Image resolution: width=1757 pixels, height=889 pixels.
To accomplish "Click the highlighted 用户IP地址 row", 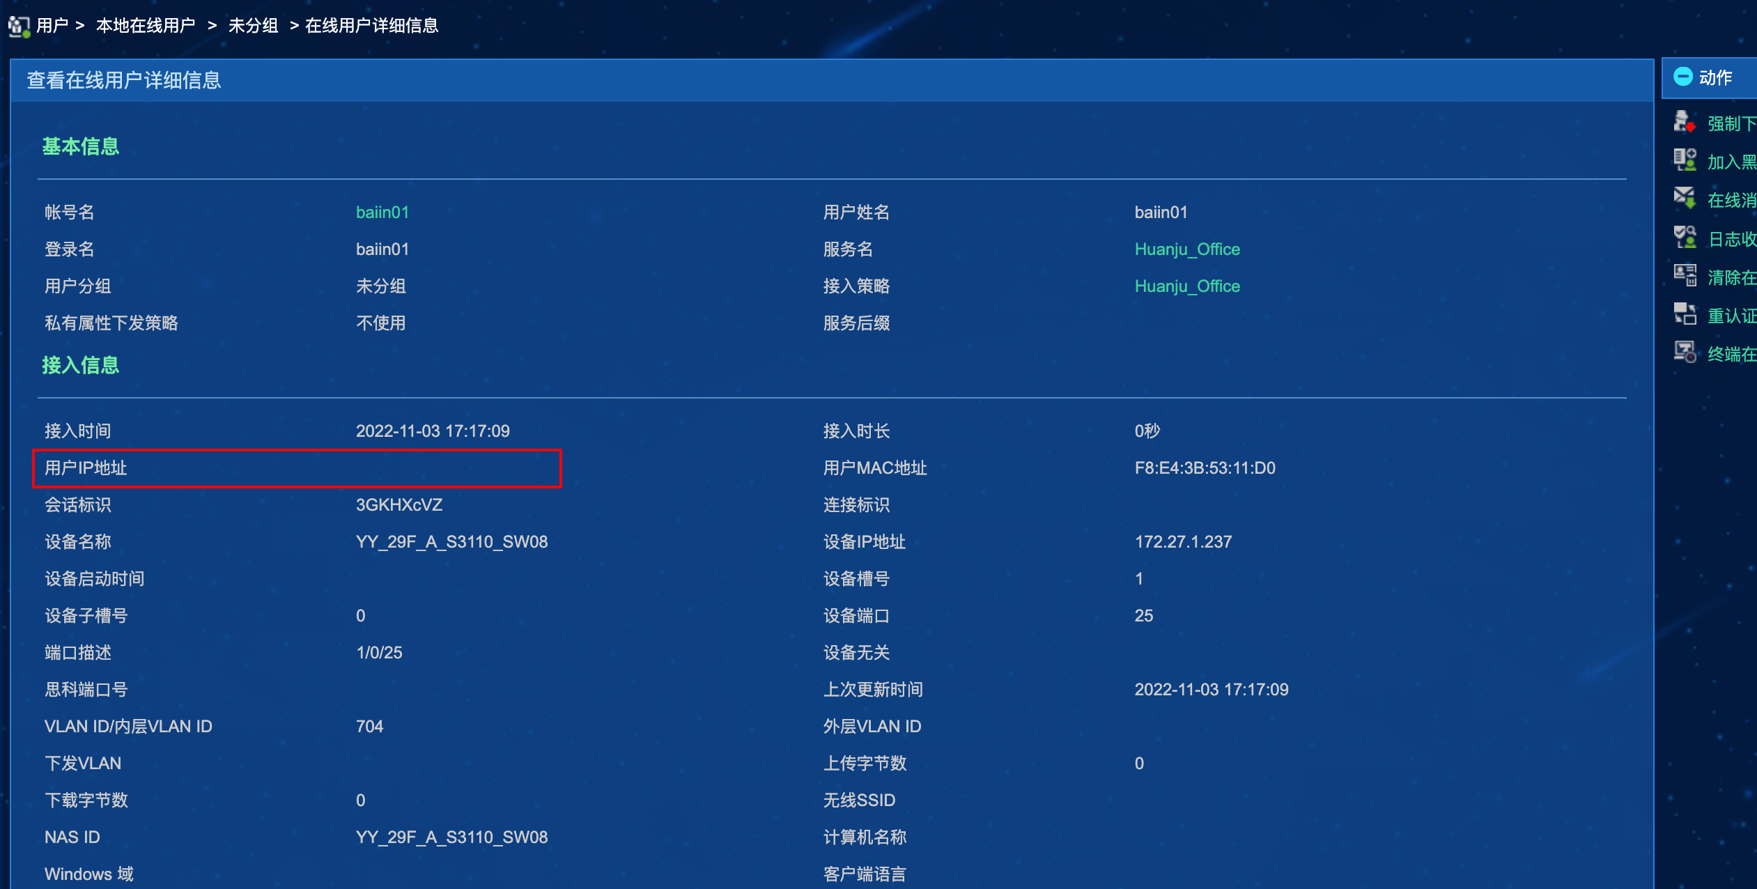I will [297, 468].
